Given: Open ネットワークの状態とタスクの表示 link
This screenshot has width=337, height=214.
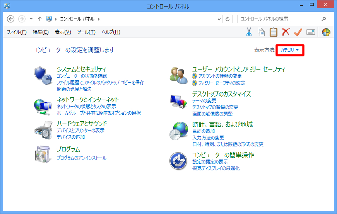Looking at the screenshot, I should coord(86,107).
